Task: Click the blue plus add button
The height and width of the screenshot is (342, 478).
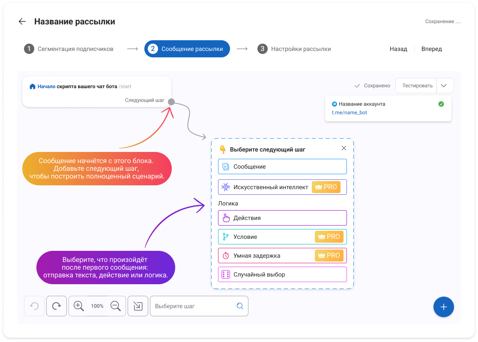Action: [444, 307]
